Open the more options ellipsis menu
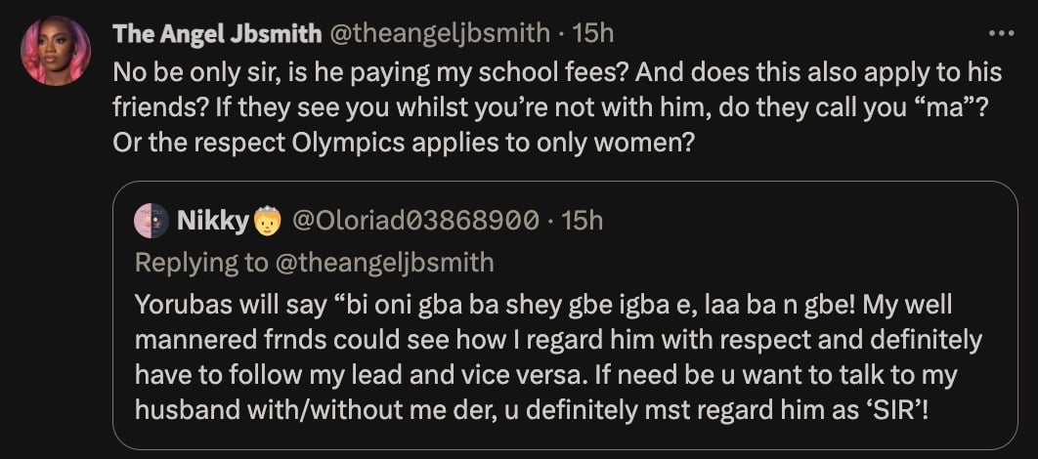1038x459 pixels. click(1002, 32)
